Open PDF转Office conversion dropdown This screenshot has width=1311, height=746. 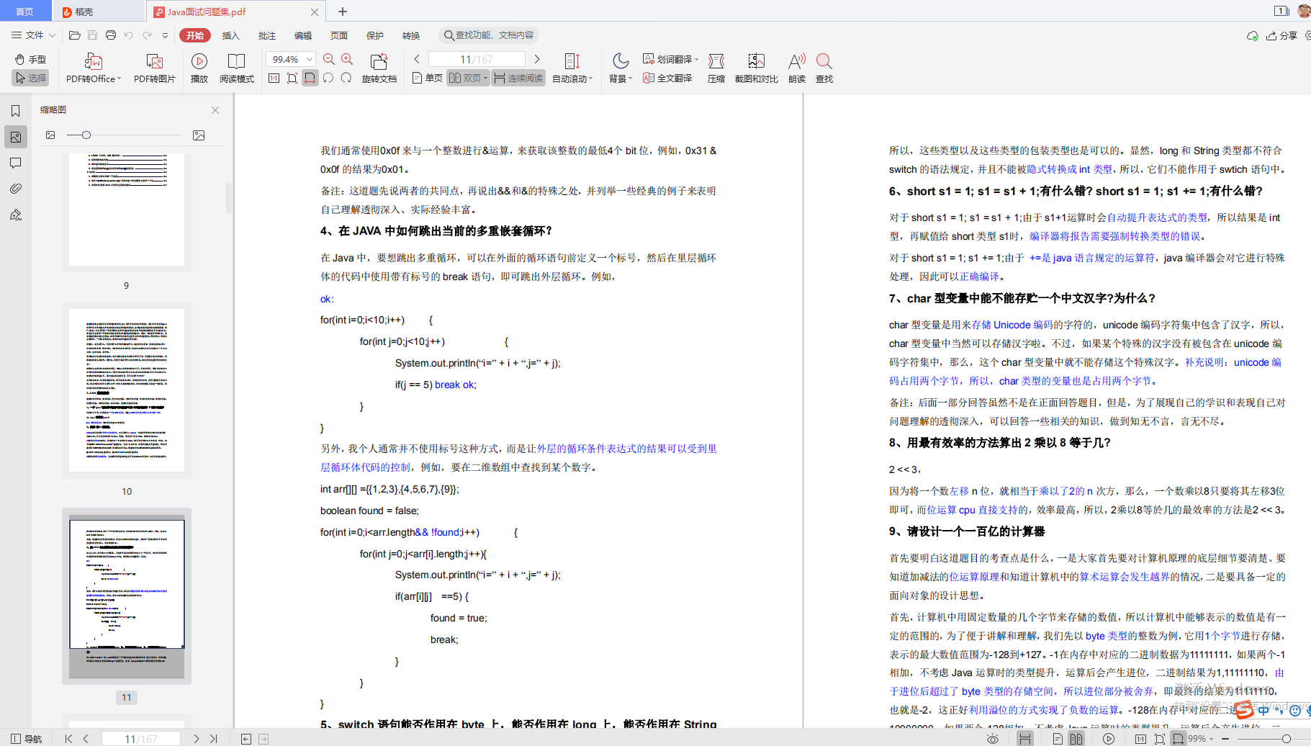click(94, 68)
